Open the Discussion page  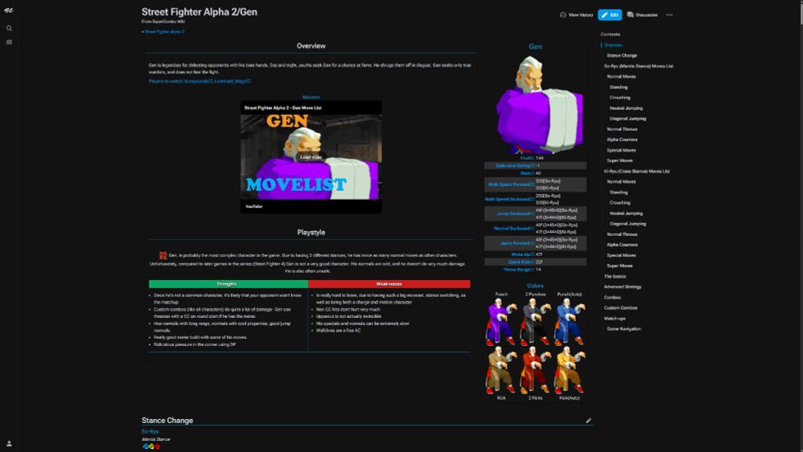pyautogui.click(x=642, y=14)
